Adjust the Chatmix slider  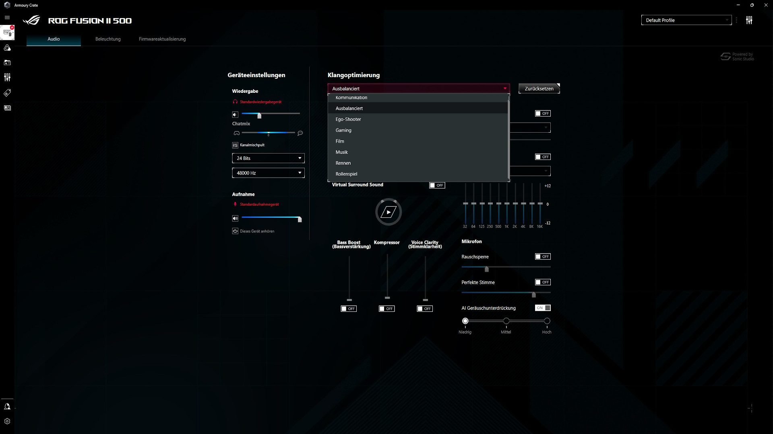(268, 133)
